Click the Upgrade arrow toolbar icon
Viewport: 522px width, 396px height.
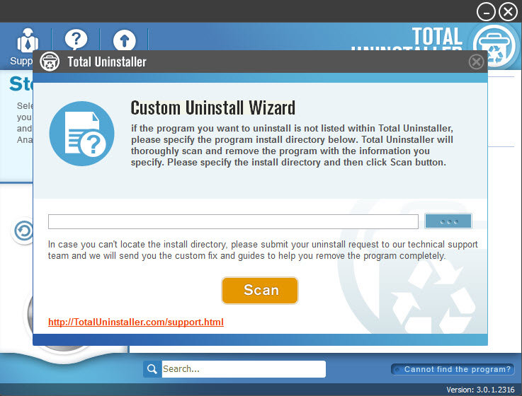pos(124,41)
